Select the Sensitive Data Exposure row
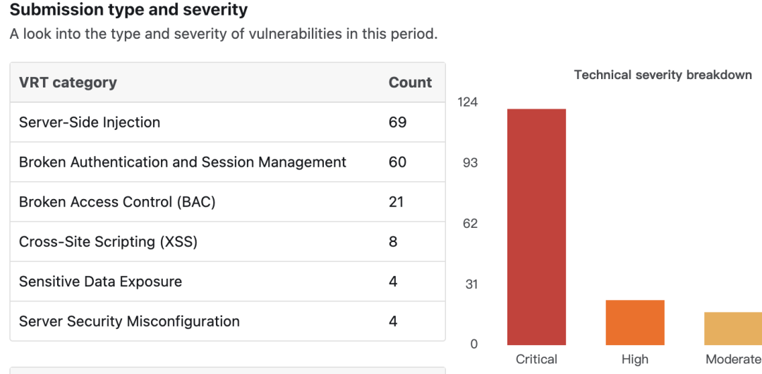The width and height of the screenshot is (762, 374). pos(100,282)
